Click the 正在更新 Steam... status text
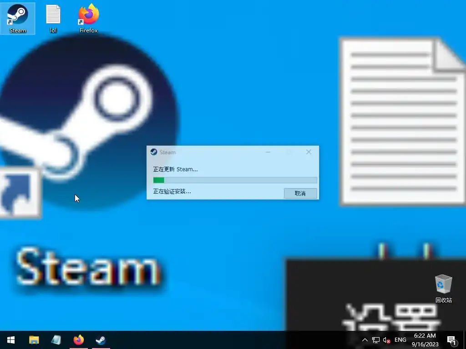The image size is (466, 349). point(175,170)
